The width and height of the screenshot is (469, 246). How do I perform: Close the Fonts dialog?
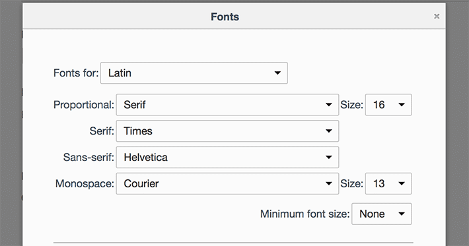[437, 16]
